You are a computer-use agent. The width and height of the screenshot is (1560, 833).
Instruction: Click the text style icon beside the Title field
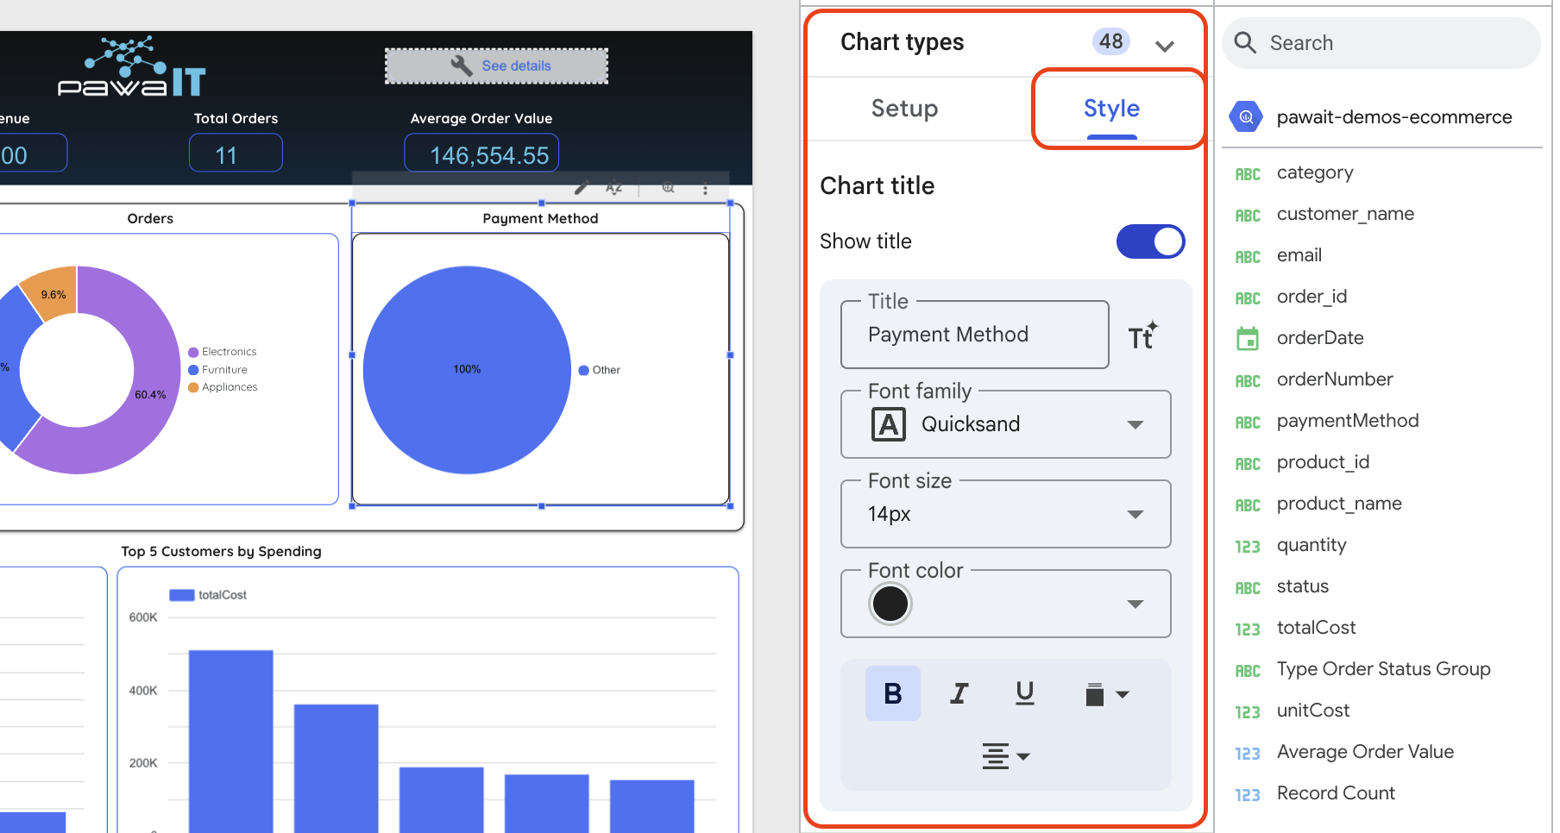1142,335
